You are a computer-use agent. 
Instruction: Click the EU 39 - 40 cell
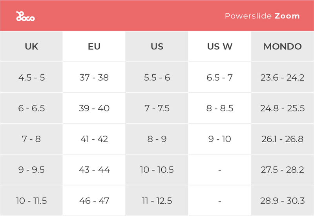[94, 108]
